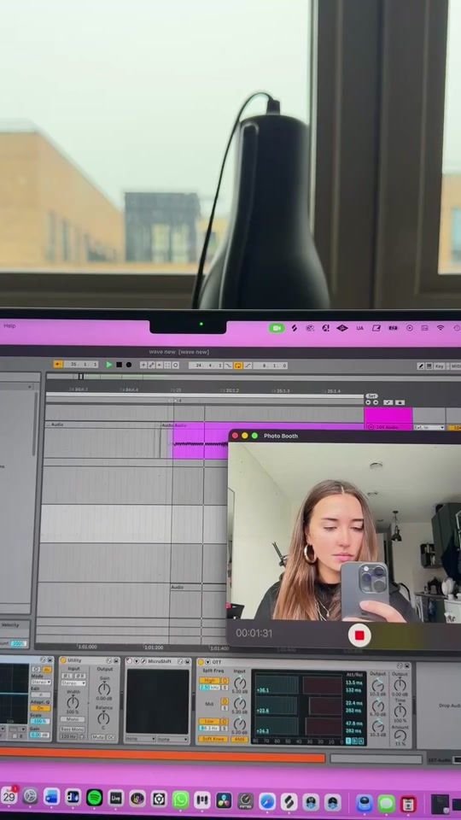This screenshot has width=461, height=820.
Task: Open DaVinci Resolve from the Dock
Action: (x=224, y=800)
